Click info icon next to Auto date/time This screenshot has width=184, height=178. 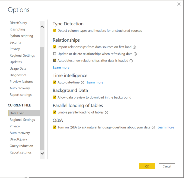(x=83, y=83)
